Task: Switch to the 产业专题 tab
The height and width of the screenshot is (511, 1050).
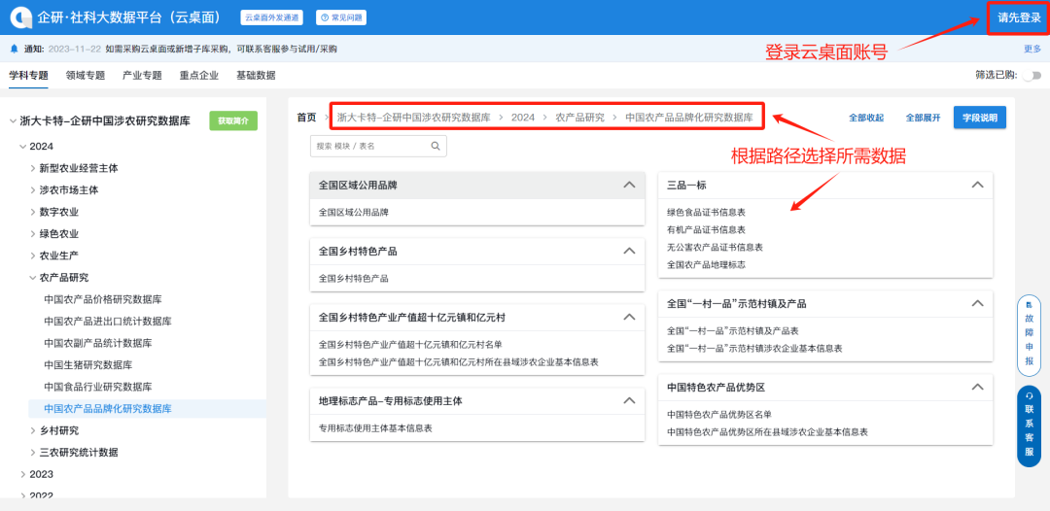Action: tap(142, 76)
